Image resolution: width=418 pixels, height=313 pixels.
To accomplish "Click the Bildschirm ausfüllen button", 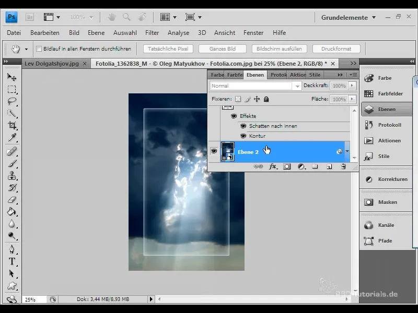I will (x=279, y=49).
